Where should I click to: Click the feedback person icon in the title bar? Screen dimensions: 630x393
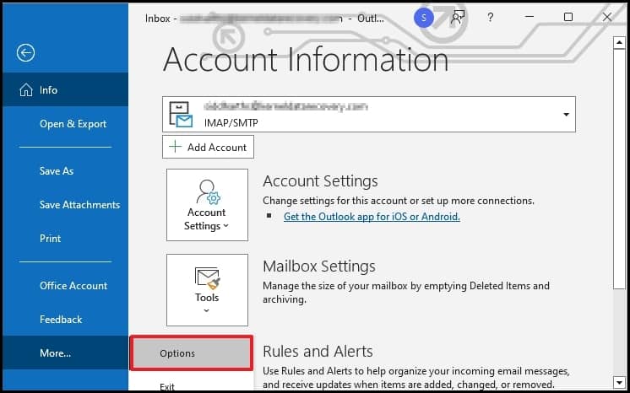458,17
